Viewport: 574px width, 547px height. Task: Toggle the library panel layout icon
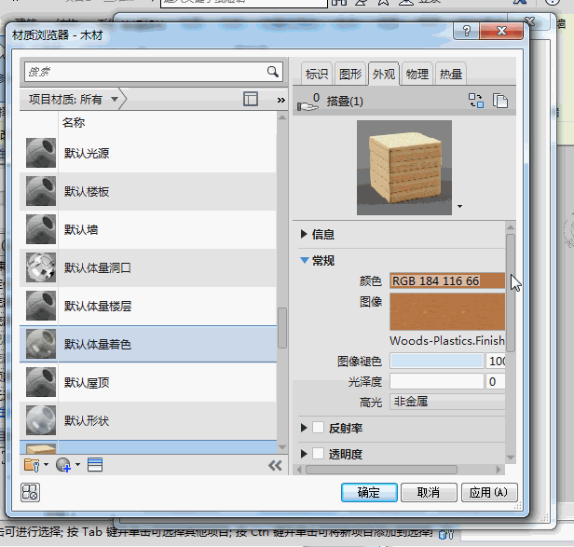250,99
